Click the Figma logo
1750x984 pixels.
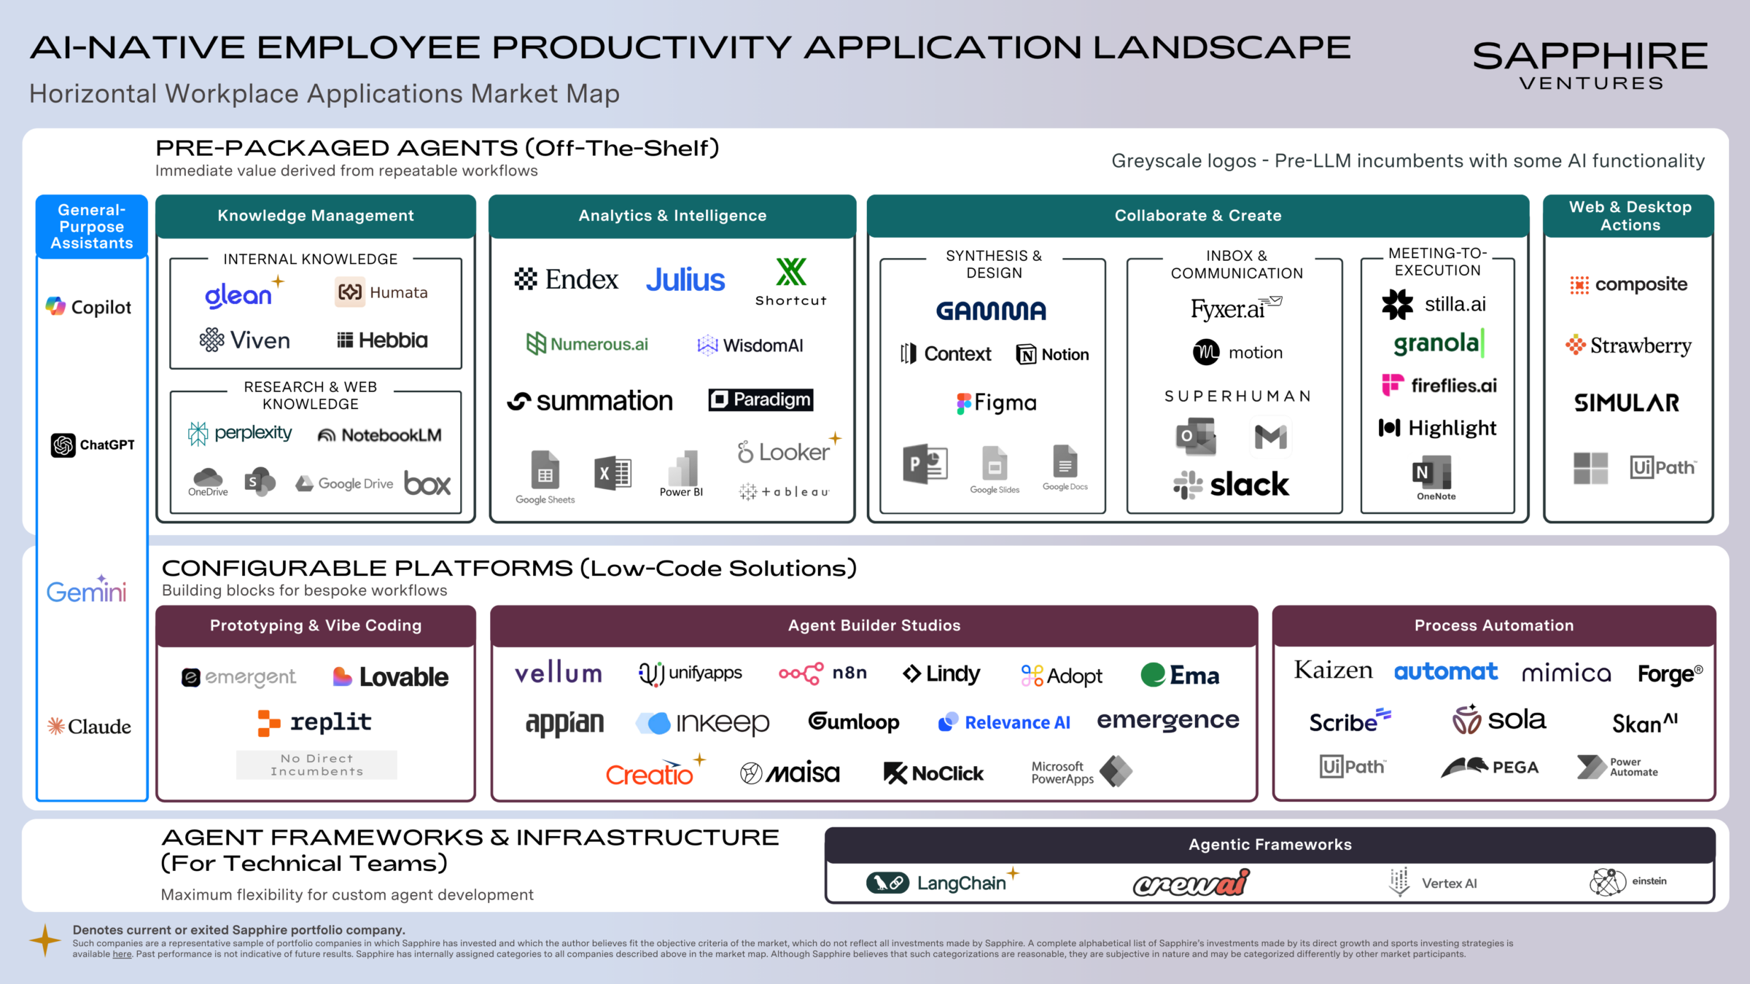click(x=996, y=402)
